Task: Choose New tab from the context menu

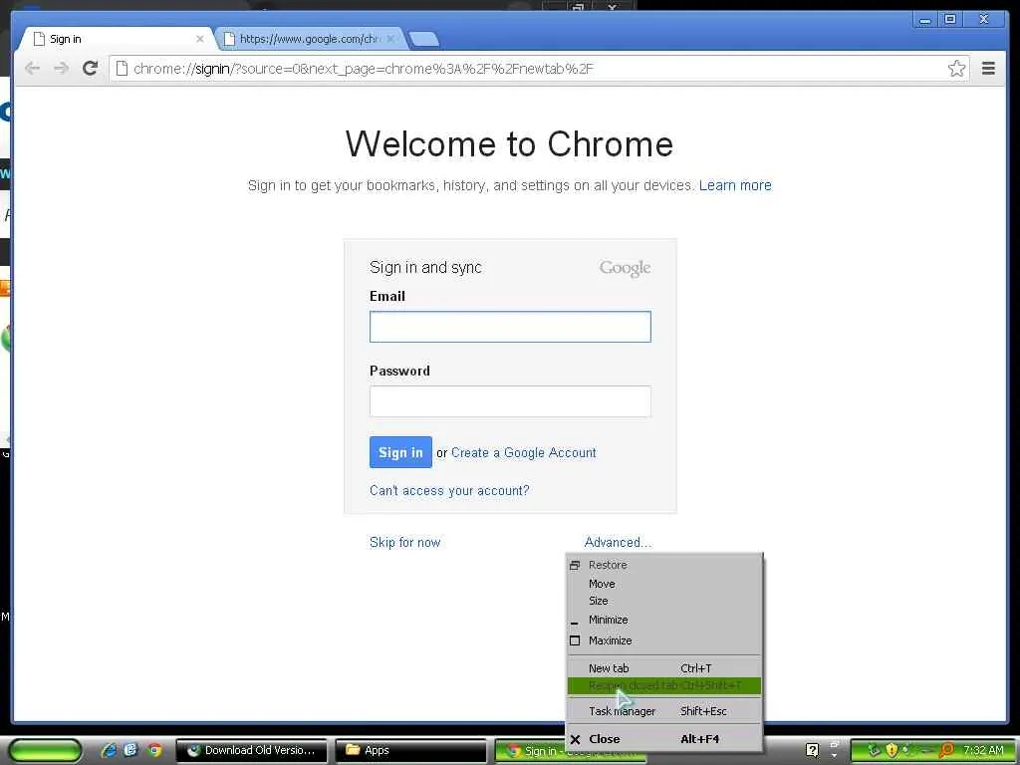Action: coord(664,668)
